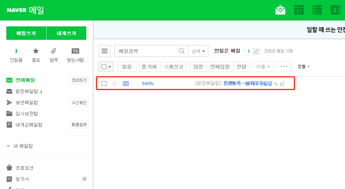Click the 빠른첨부 quick attach button

point(79,125)
